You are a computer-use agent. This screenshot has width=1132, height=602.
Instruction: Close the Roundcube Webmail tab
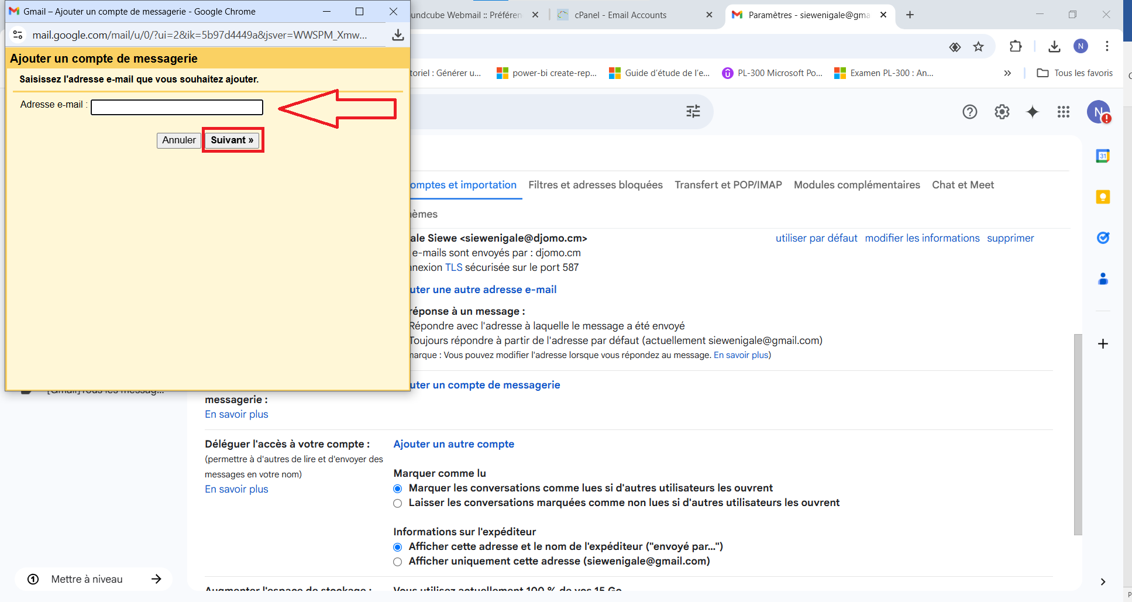[x=535, y=15]
